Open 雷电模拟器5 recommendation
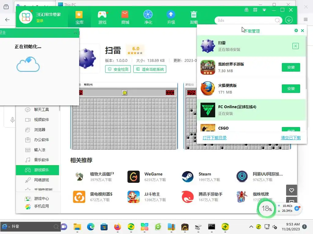Image resolution: width=313 pixels, height=234 pixels. [93, 197]
